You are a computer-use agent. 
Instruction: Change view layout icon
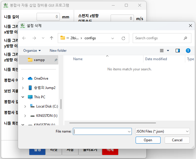[x=162, y=51]
